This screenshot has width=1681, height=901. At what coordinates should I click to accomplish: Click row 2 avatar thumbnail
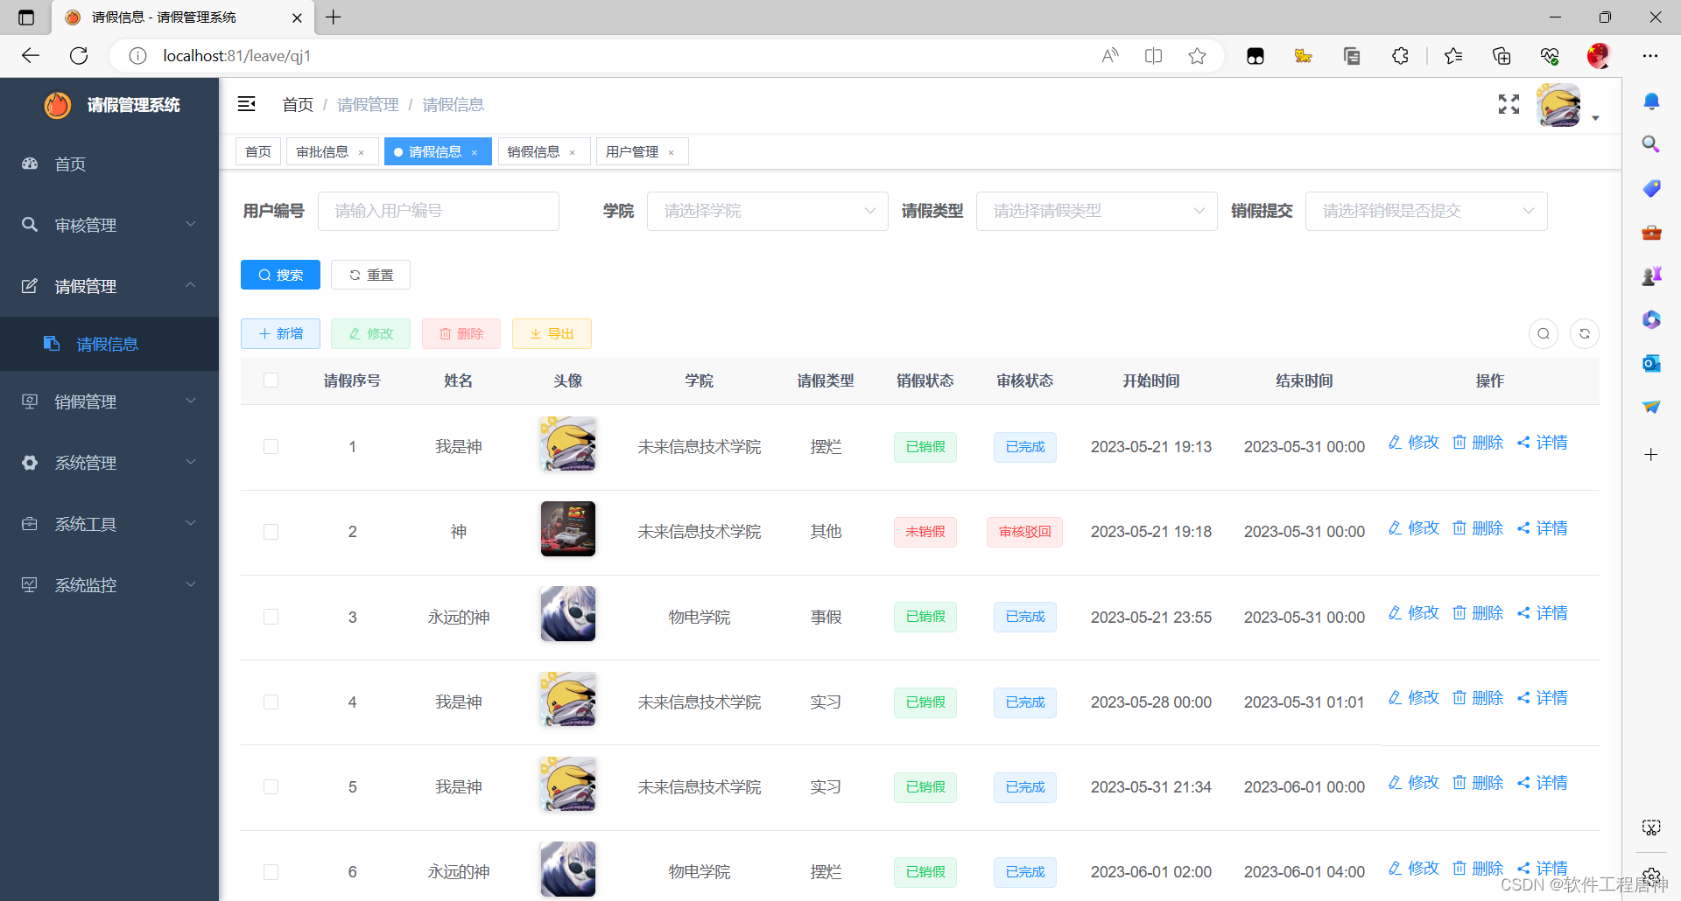pos(568,528)
